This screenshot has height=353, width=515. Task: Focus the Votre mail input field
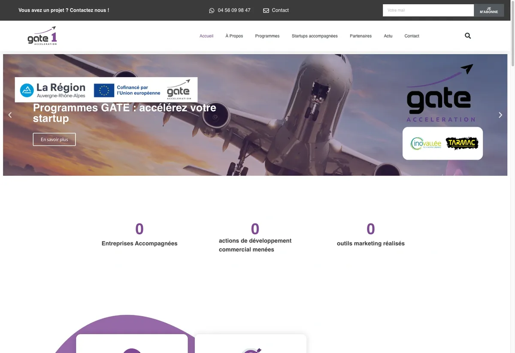point(428,10)
